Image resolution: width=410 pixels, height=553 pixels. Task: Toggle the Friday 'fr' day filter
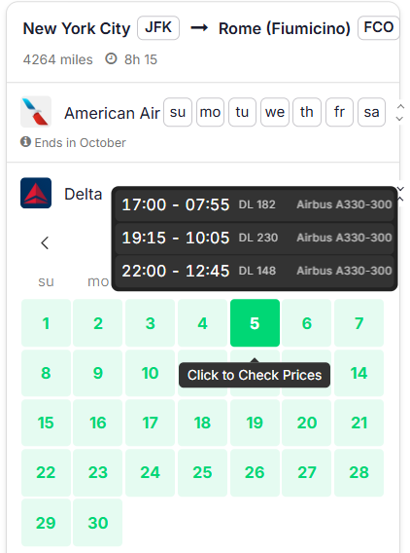point(339,112)
